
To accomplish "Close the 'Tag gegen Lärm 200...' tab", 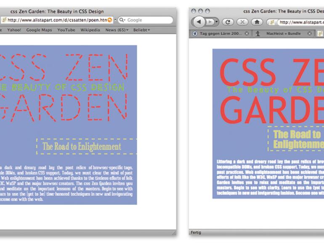I will (247, 34).
